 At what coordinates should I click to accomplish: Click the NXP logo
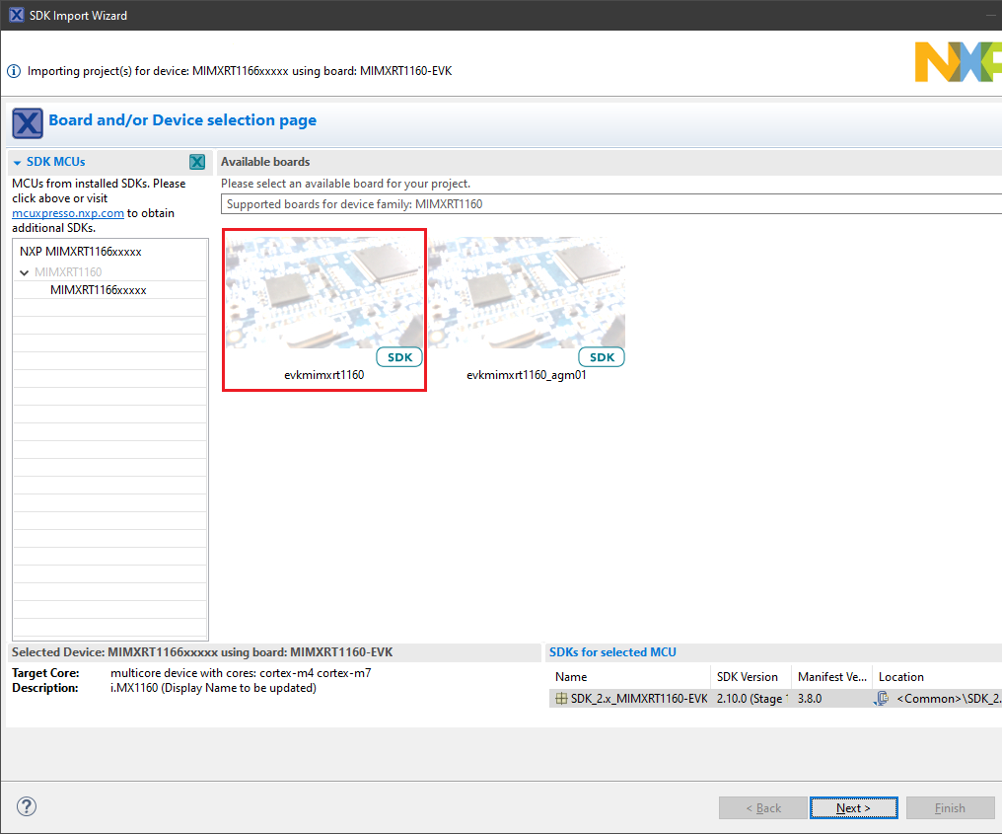[957, 62]
